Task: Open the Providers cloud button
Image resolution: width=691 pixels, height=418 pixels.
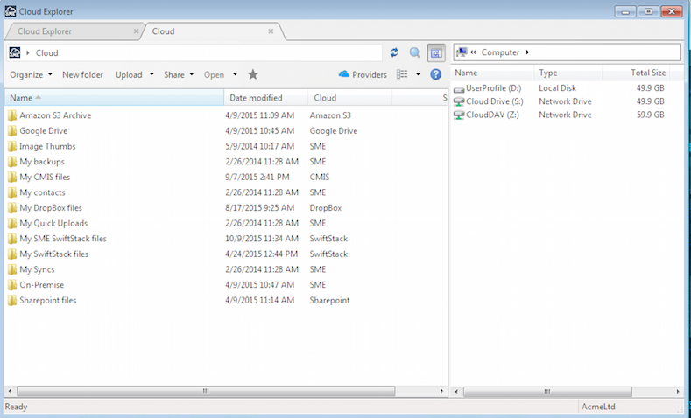Action: click(363, 75)
